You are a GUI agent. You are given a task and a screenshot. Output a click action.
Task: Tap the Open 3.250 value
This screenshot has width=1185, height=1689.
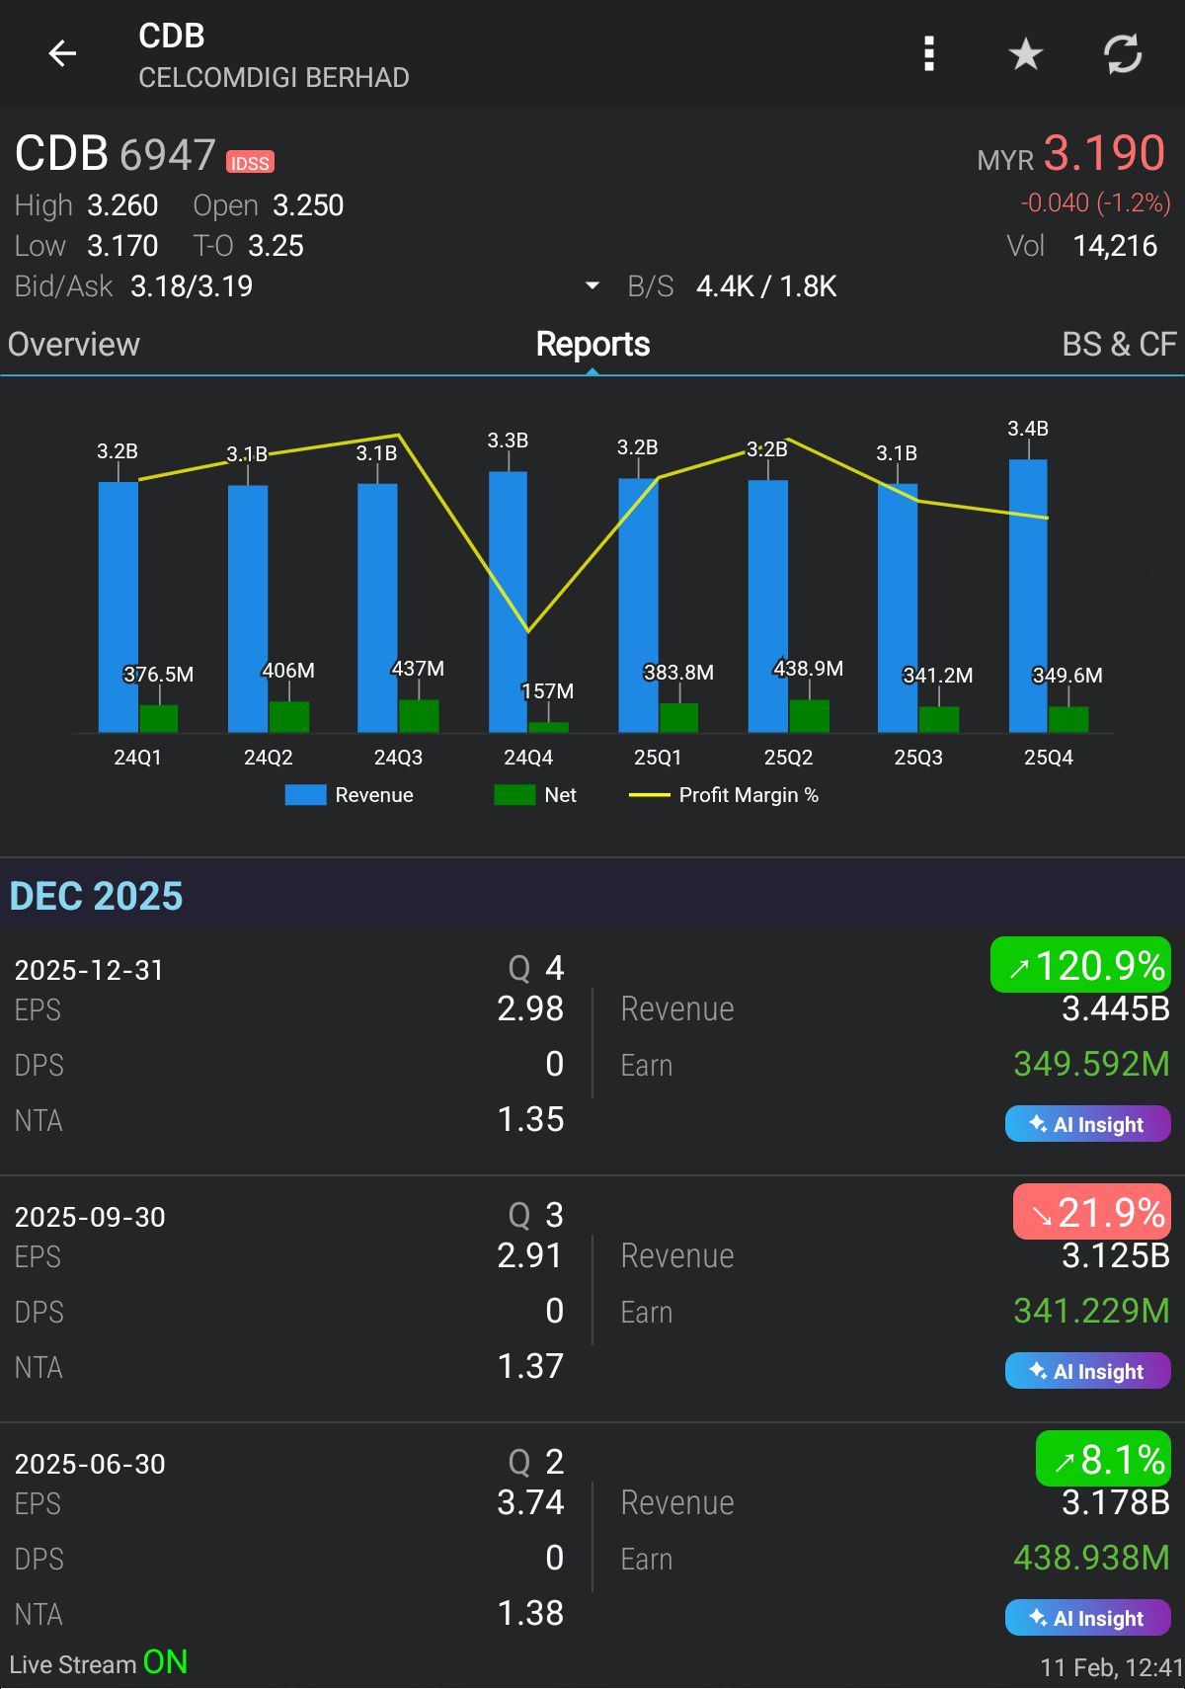tap(308, 205)
